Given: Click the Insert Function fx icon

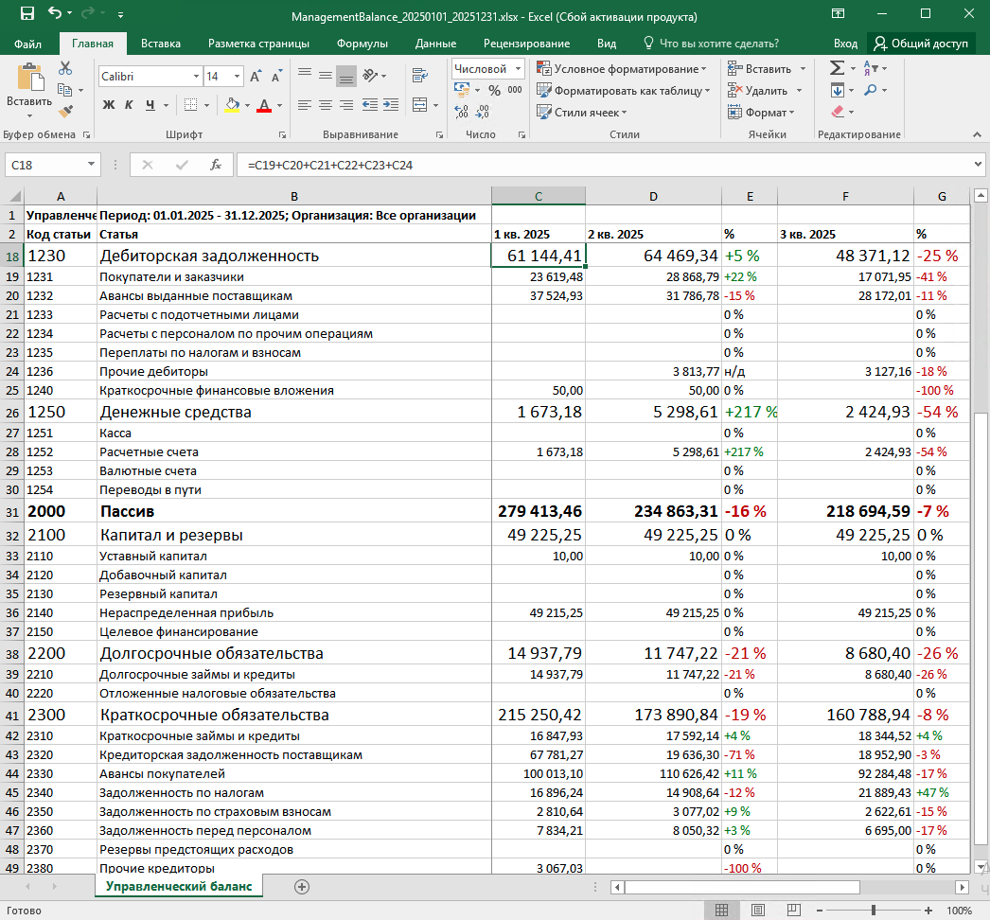Looking at the screenshot, I should [215, 165].
